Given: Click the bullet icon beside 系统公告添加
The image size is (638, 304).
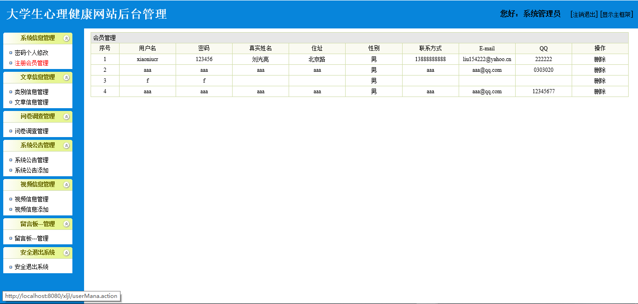Looking at the screenshot, I should pyautogui.click(x=11, y=170).
